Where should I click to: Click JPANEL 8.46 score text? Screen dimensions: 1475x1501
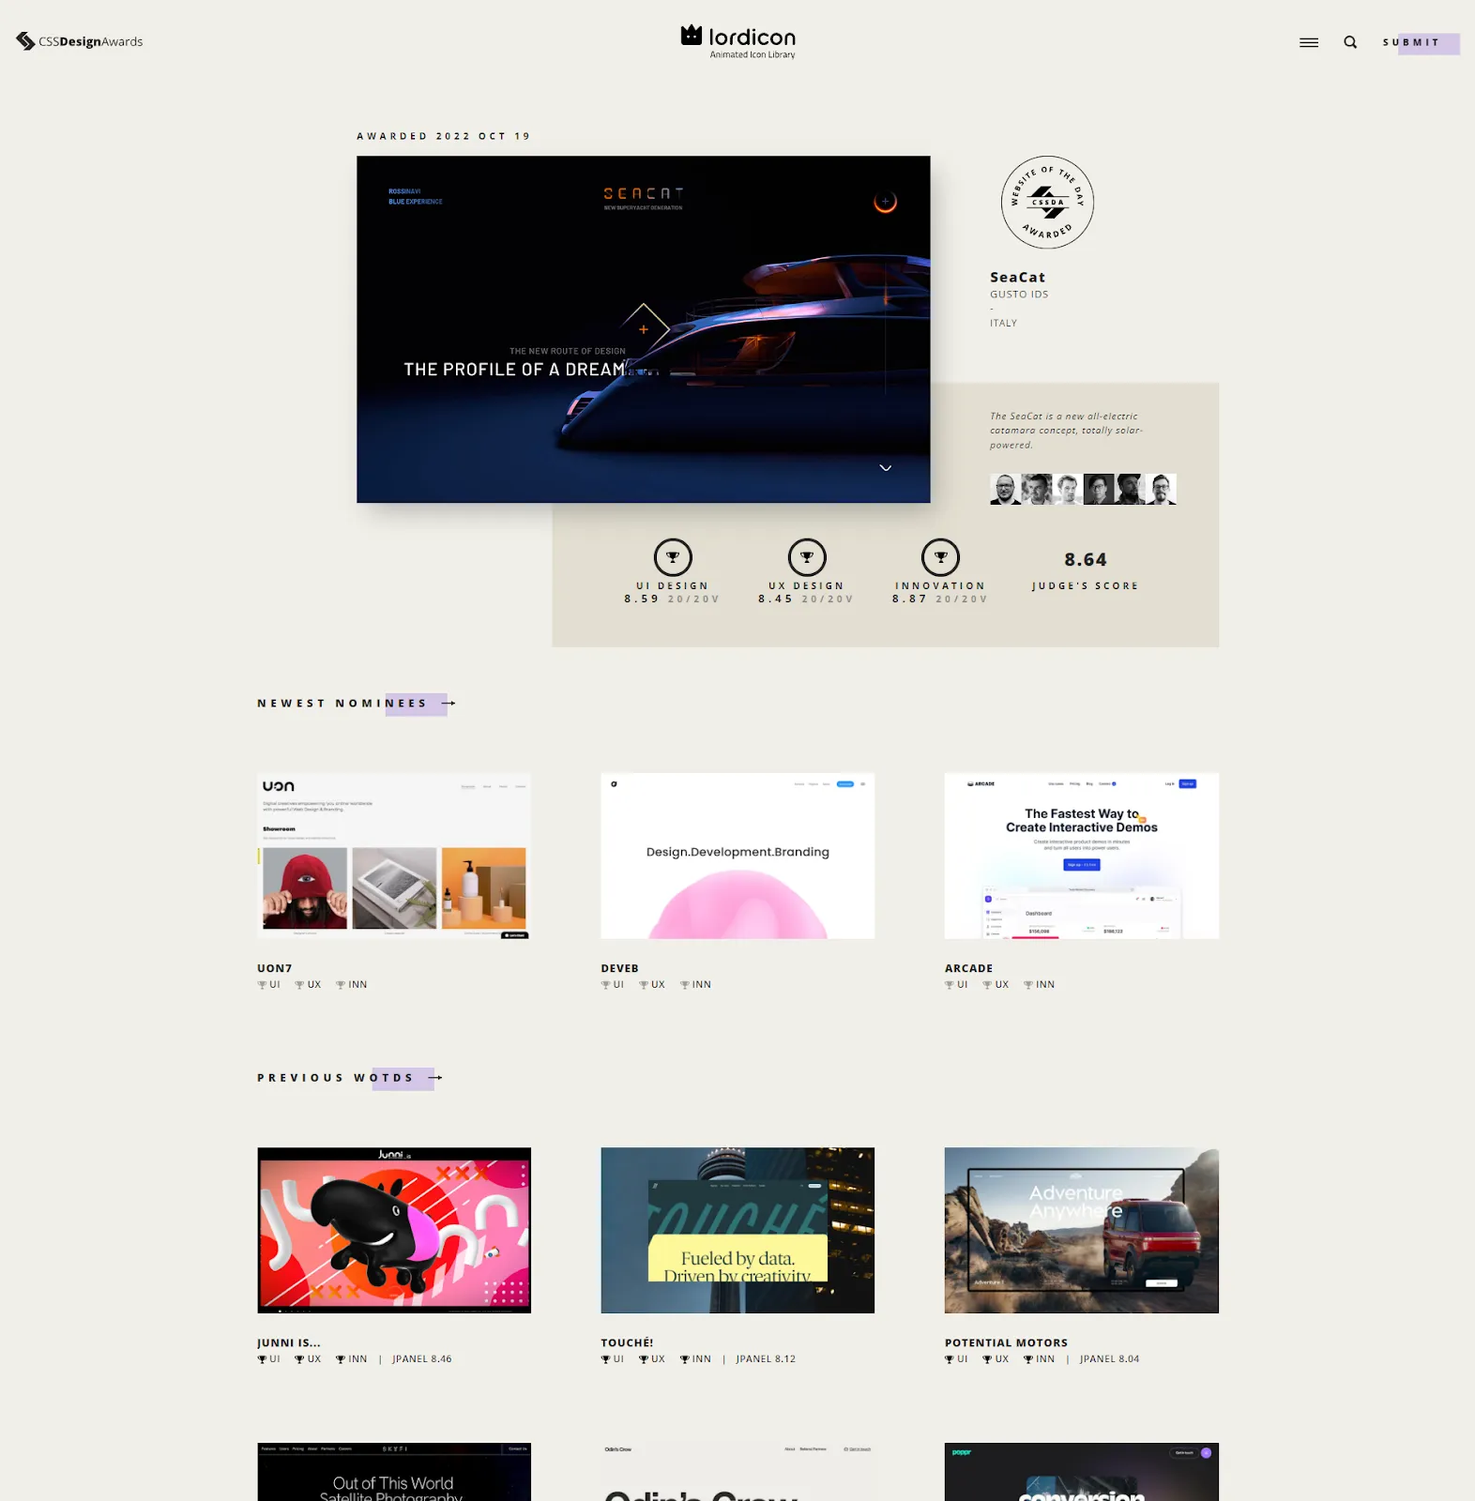pyautogui.click(x=422, y=1358)
